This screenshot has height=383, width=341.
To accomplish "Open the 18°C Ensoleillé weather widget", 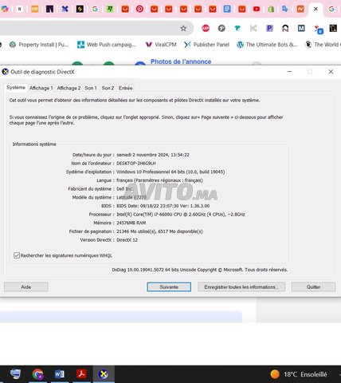I will pyautogui.click(x=299, y=374).
